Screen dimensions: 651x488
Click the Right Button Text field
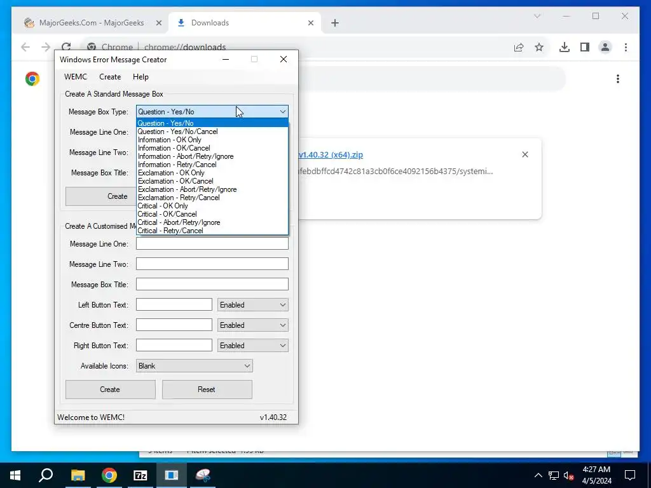tap(174, 345)
